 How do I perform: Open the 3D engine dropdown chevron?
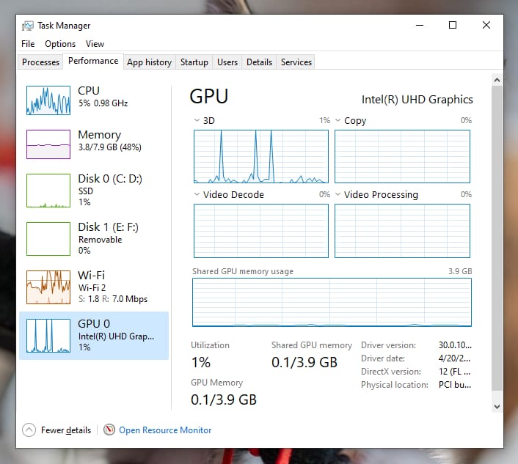pos(197,120)
